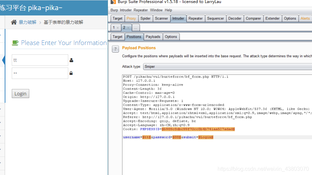
Task: Switch to the Proxy tab
Action: click(x=131, y=18)
